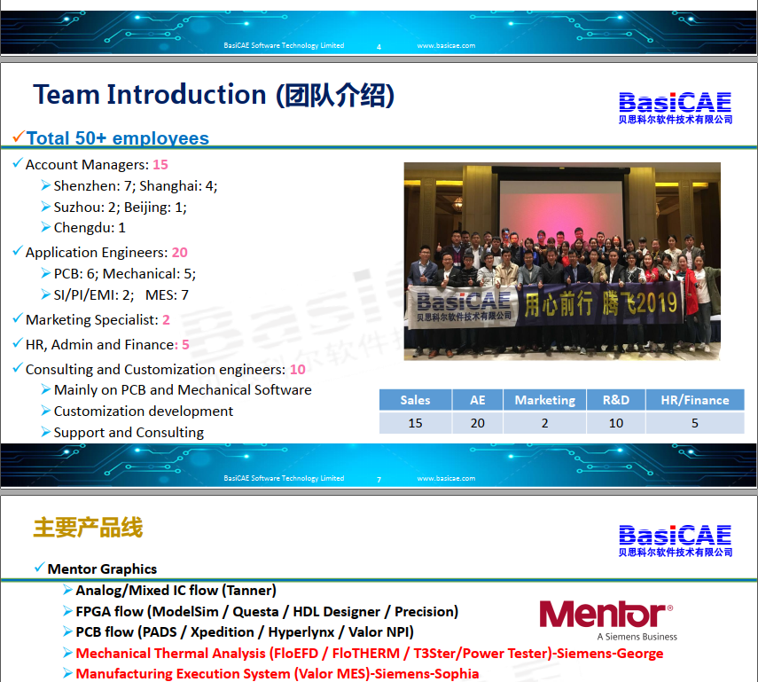Image resolution: width=758 pixels, height=682 pixels.
Task: Click the BasiCAE logo on Team Introduction slide
Action: point(676,107)
